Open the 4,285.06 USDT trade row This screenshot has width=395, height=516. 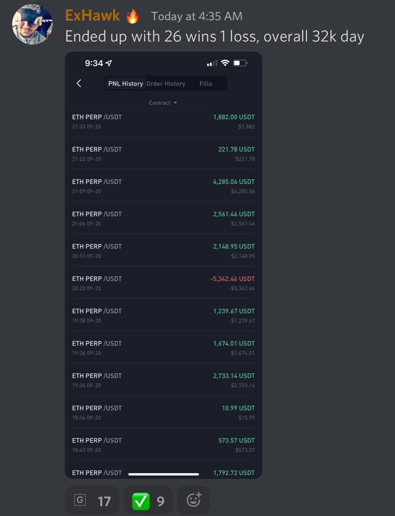[x=163, y=186]
